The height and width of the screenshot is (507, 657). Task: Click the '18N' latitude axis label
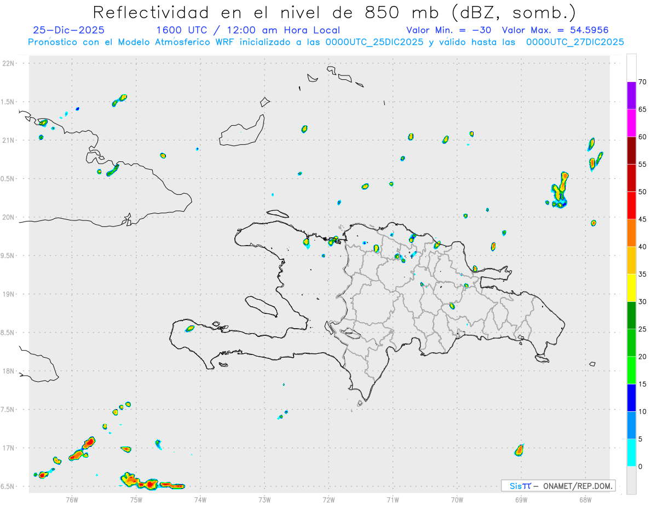pos(8,371)
